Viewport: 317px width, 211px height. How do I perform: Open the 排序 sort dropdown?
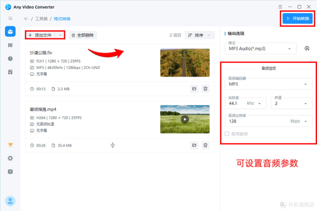[x=200, y=35]
